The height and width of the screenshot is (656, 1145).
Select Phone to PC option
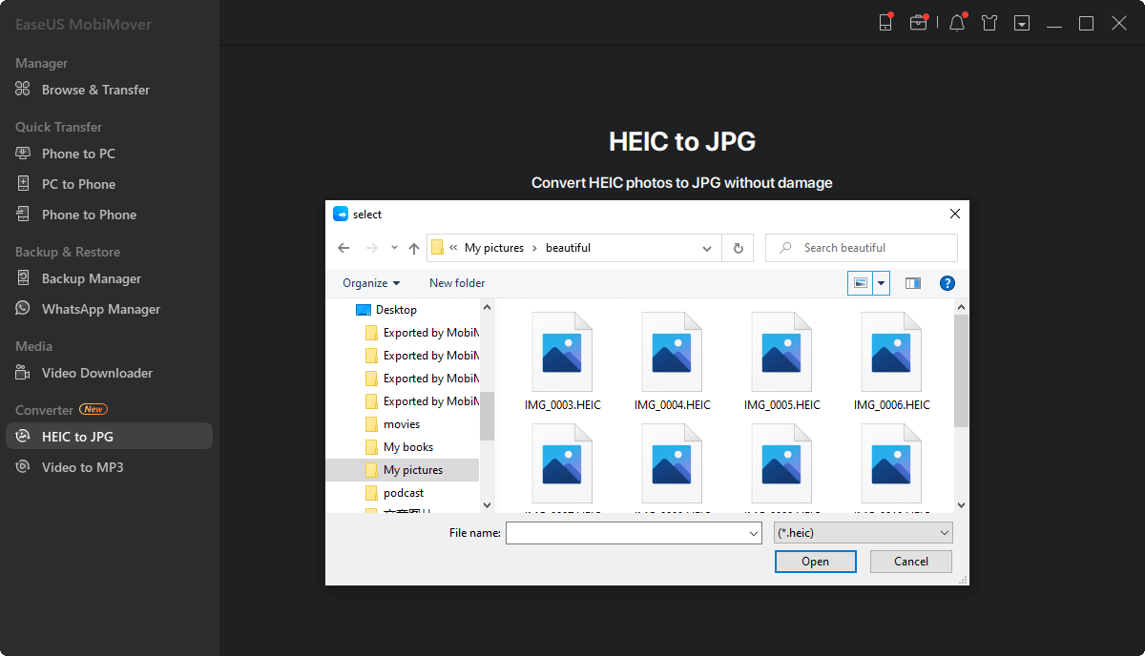78,154
